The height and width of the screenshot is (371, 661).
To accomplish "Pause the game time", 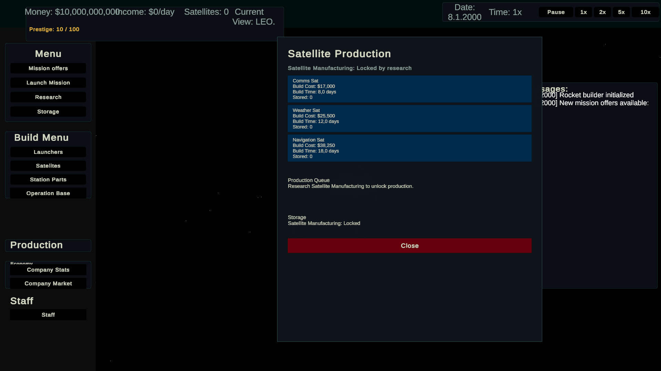I will click(556, 12).
